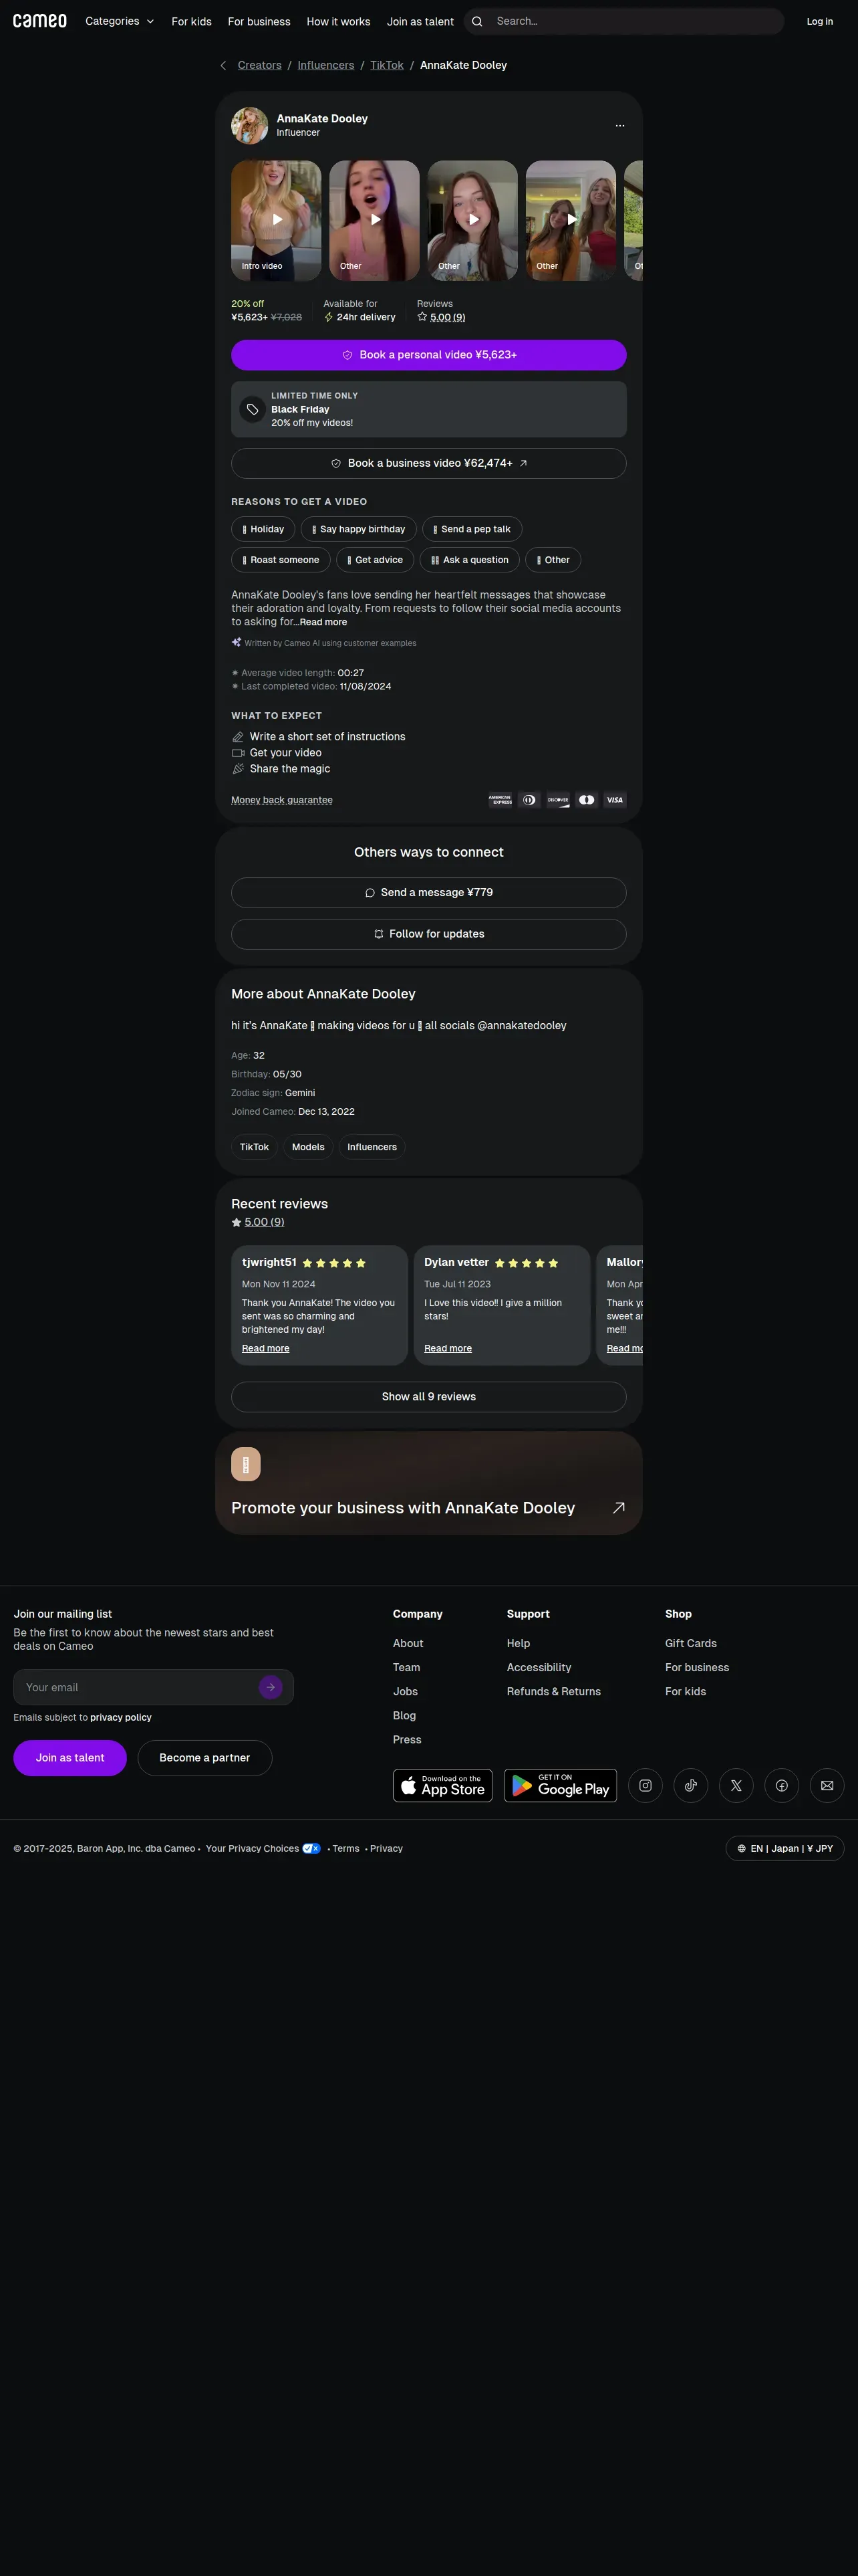
Task: Open the Influencers tag chip
Action: click(x=372, y=1147)
